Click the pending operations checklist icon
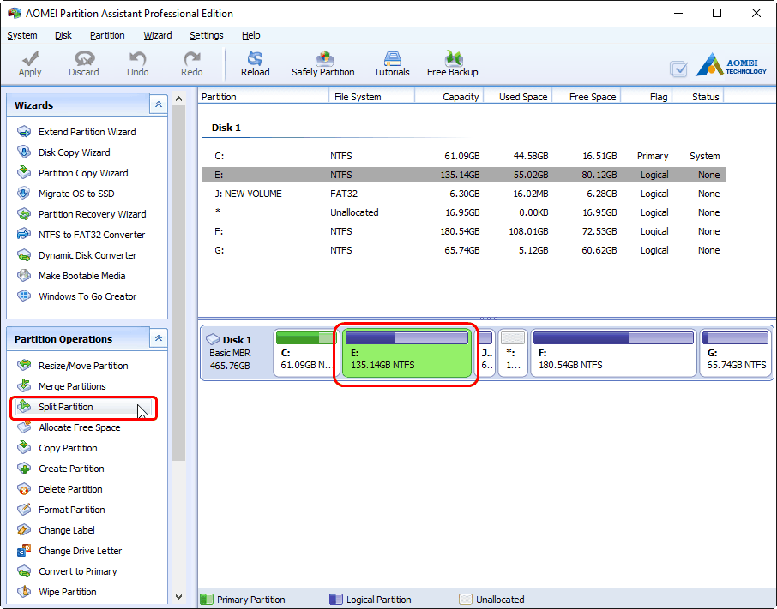This screenshot has height=609, width=777. coord(678,69)
